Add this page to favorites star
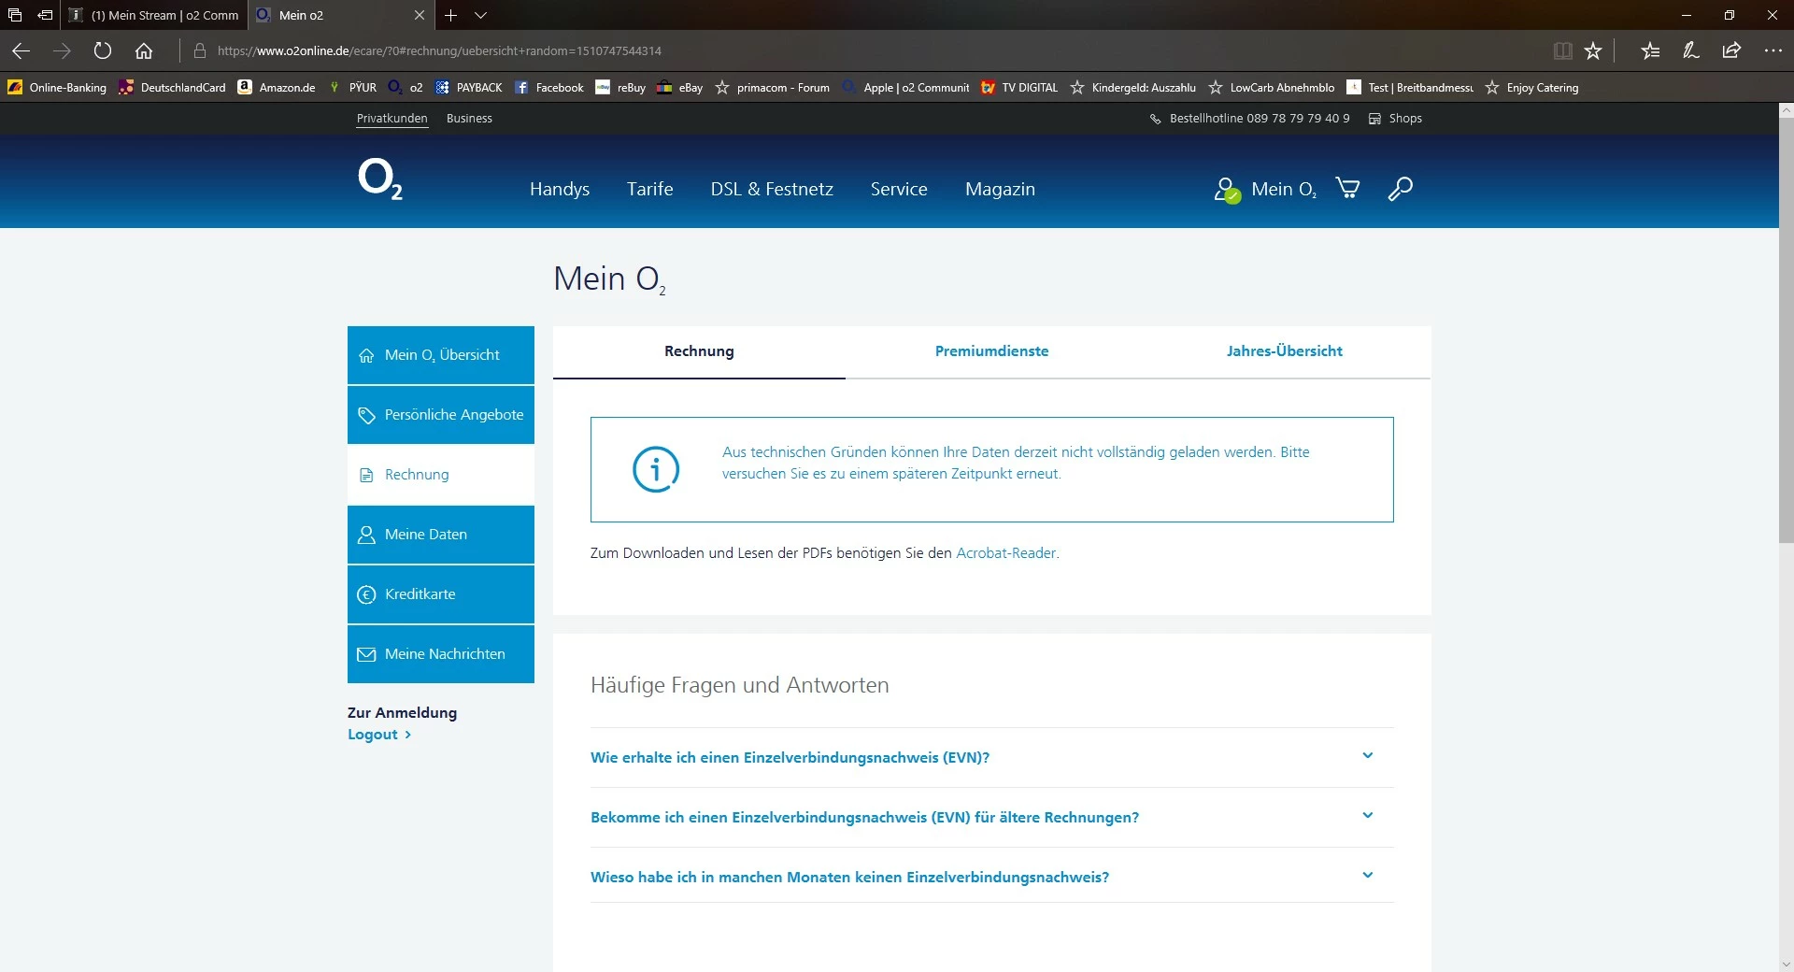This screenshot has height=972, width=1794. (x=1593, y=50)
